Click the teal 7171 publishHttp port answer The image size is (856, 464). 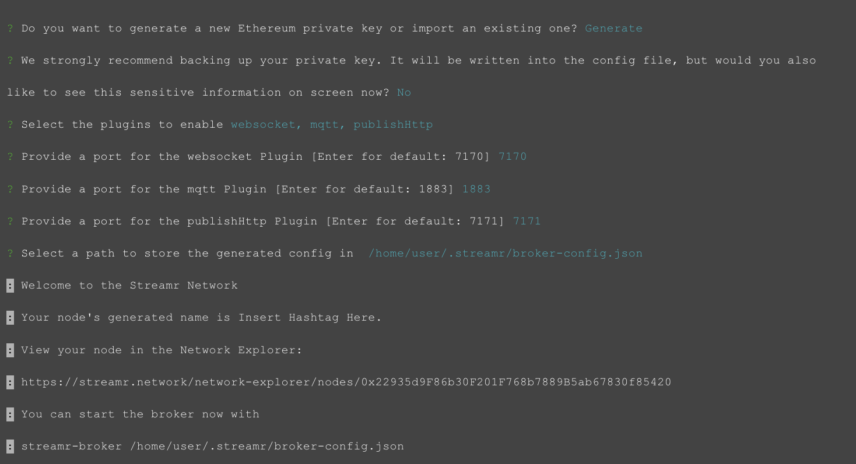point(527,222)
